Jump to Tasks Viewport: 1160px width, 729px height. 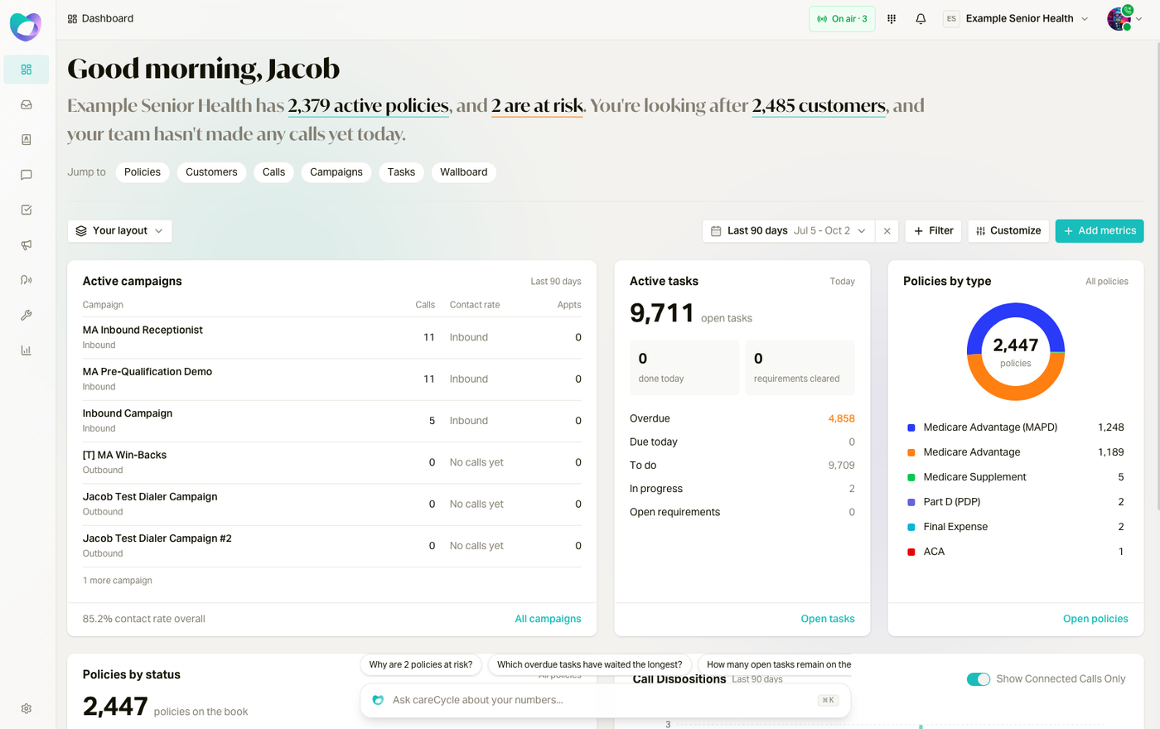(401, 172)
